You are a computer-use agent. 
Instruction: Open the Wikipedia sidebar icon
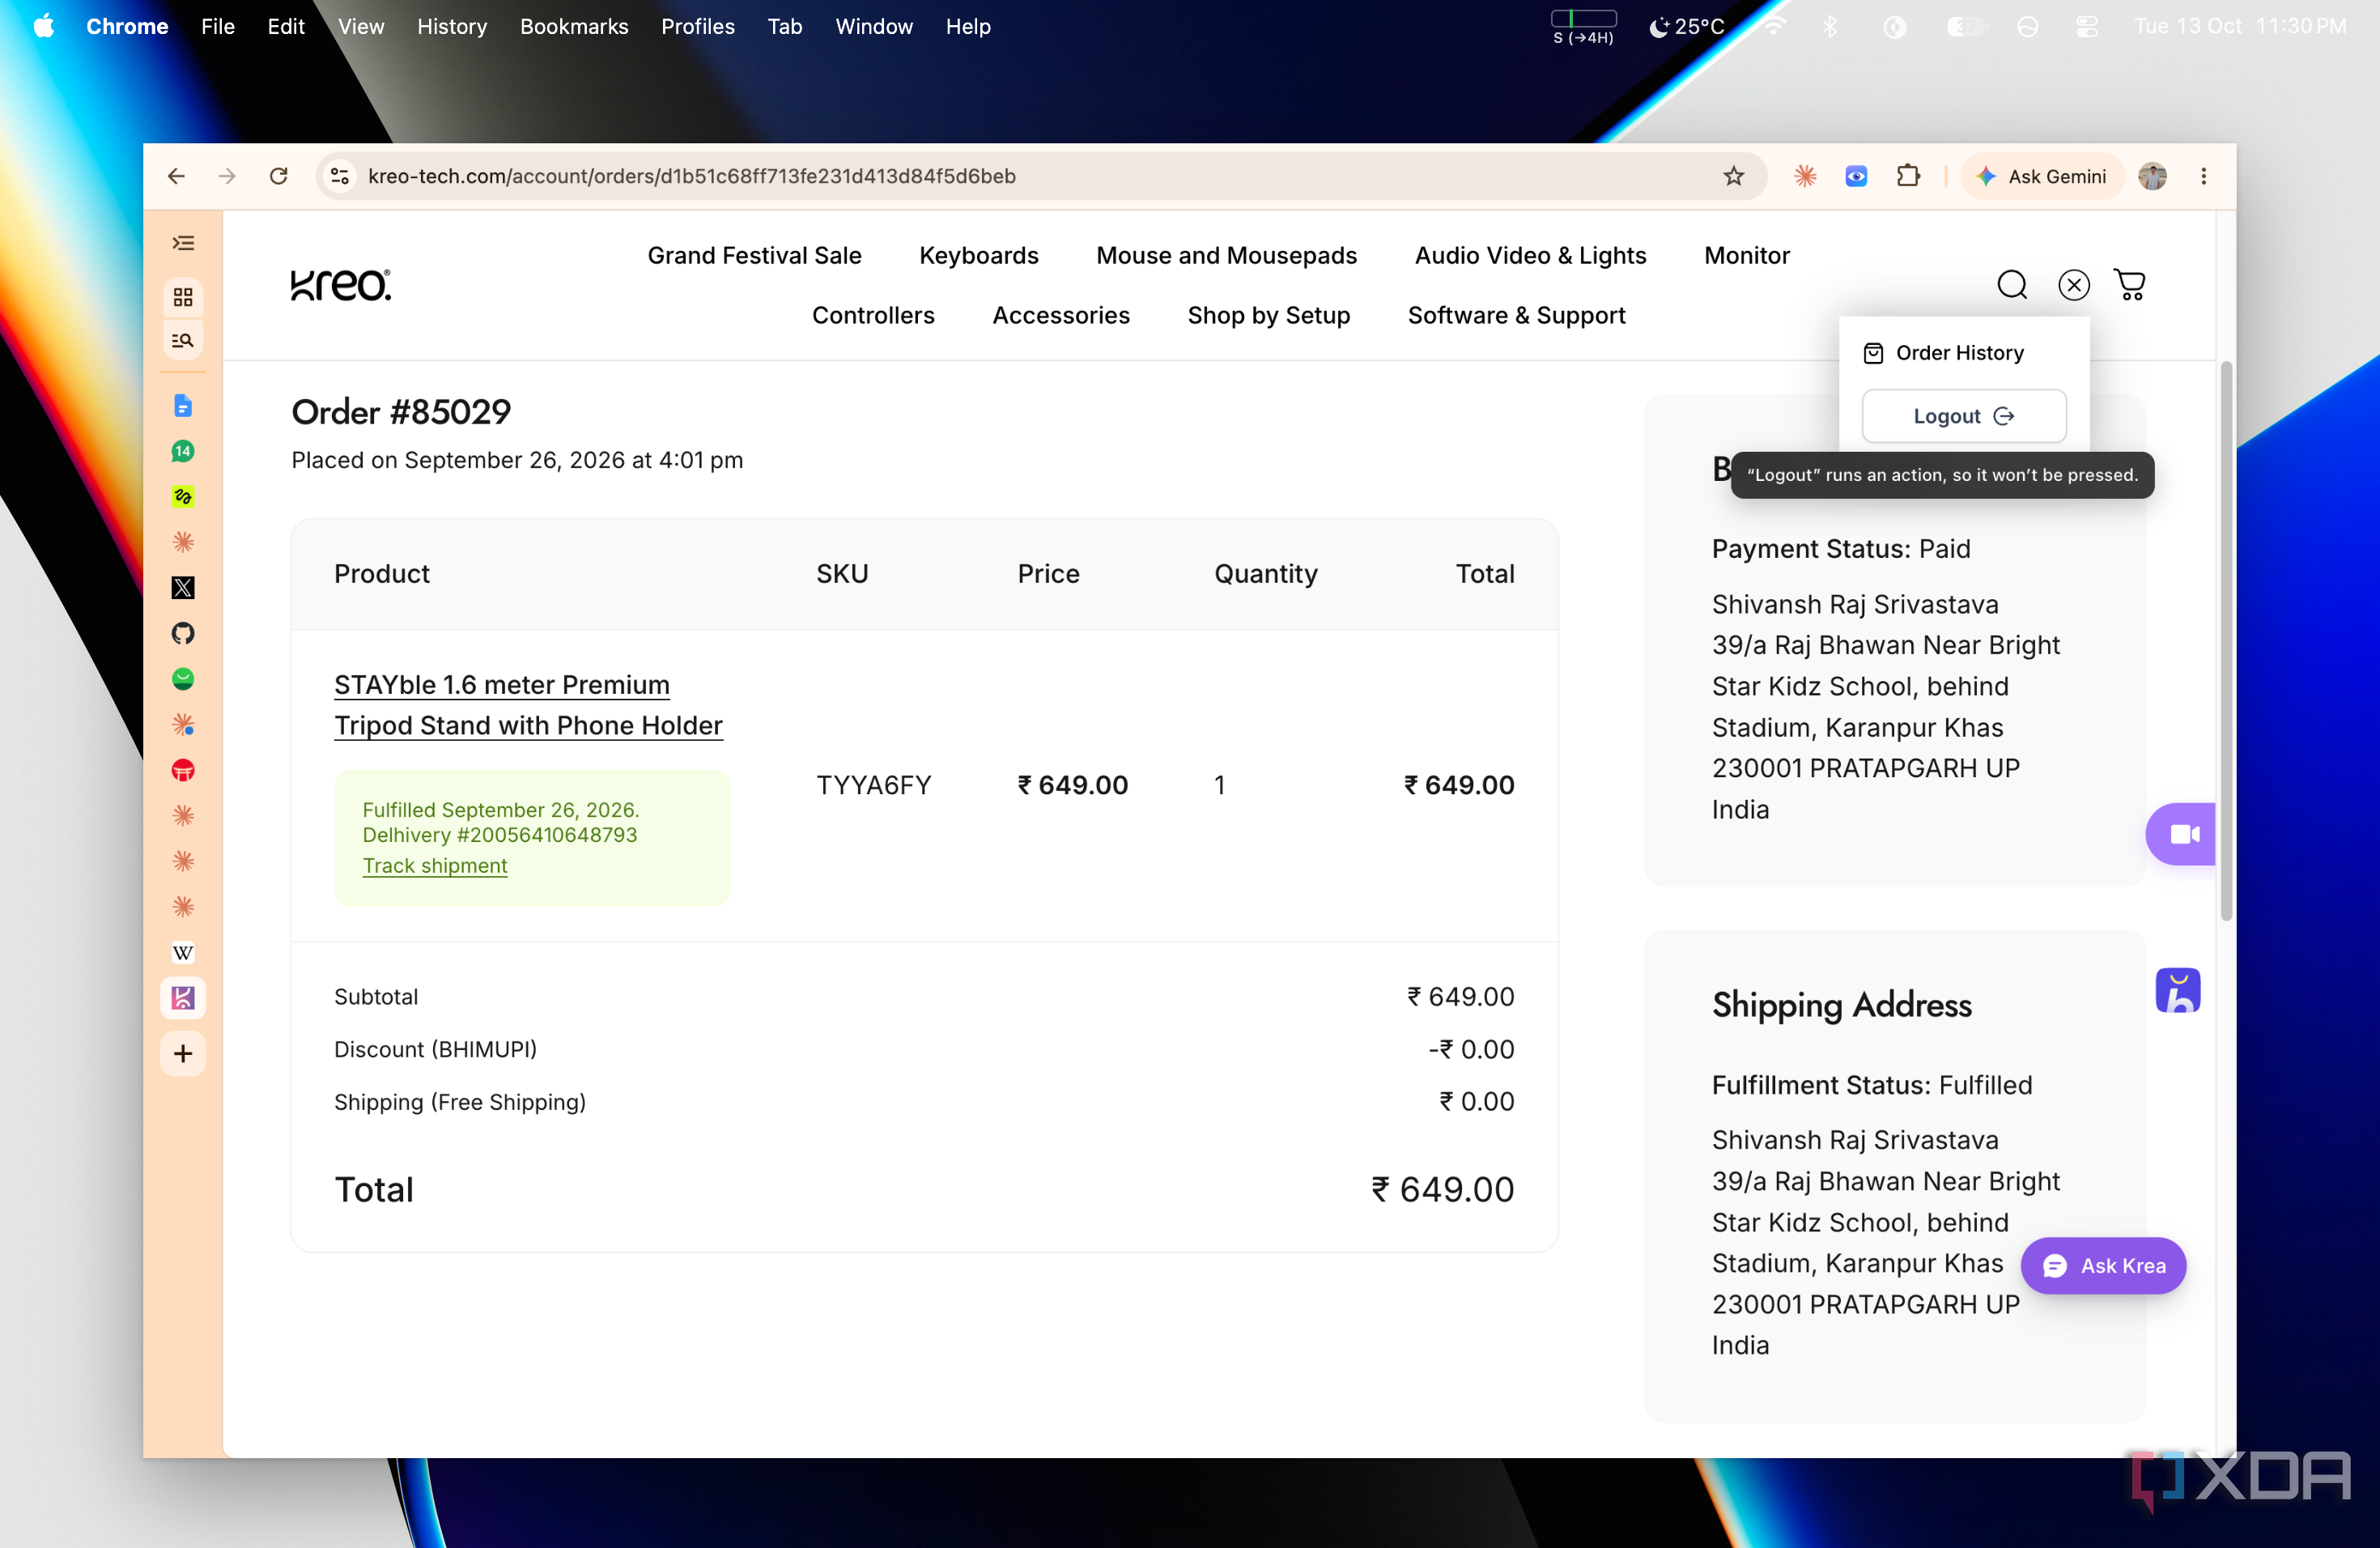[183, 953]
